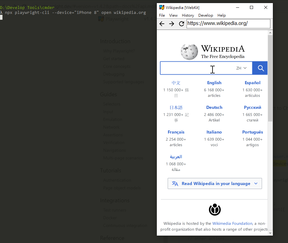Click 'Why Playwright?' in the background docs

click(119, 51)
